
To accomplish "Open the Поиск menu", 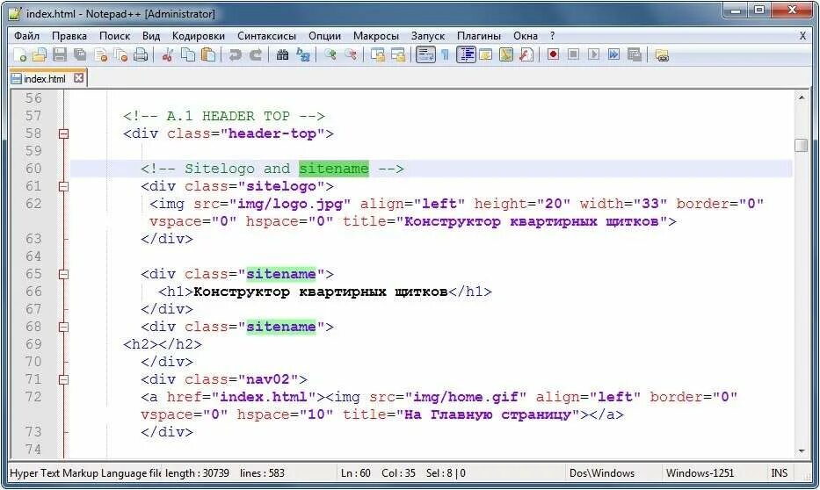I will [114, 36].
